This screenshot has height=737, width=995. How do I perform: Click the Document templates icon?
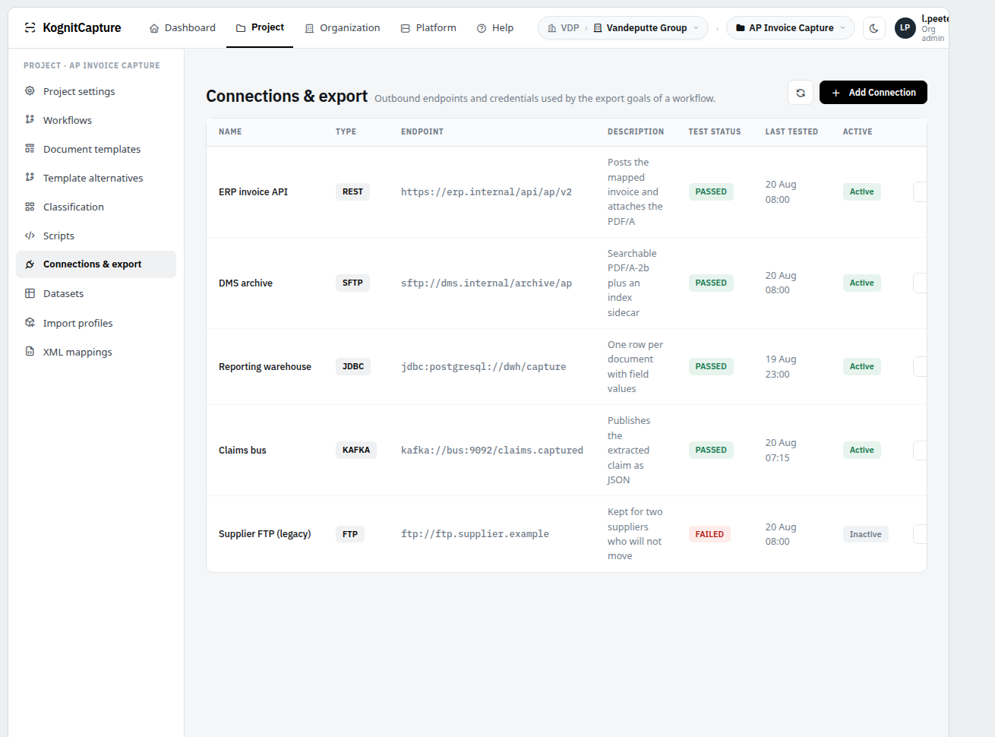click(x=30, y=149)
